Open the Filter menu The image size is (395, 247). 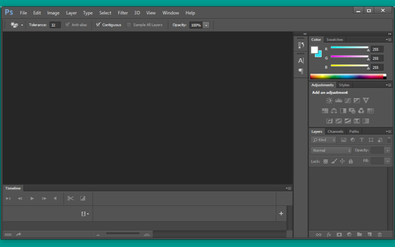[122, 13]
